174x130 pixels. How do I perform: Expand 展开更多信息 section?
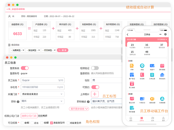79,109
